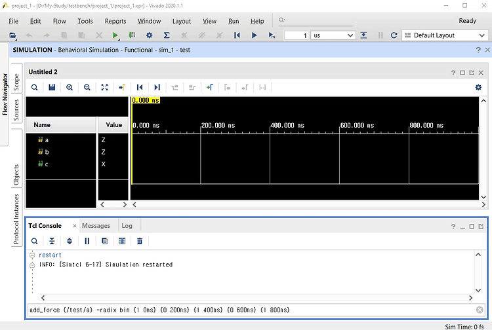Run simulation for specified time

coord(272,35)
